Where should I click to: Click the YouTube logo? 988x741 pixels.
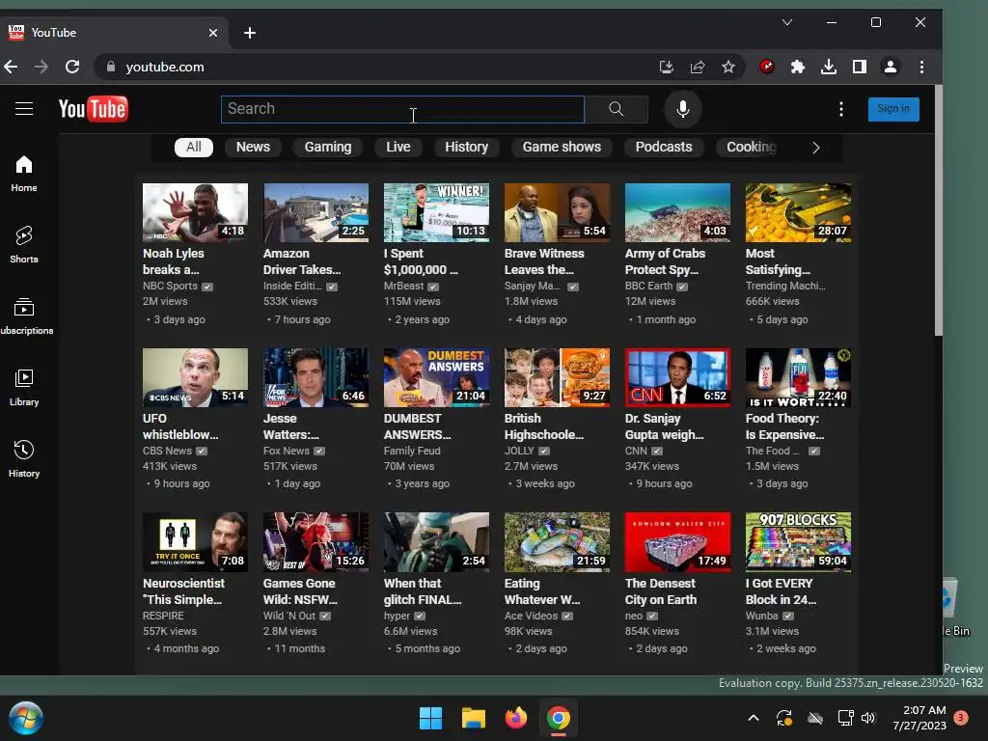click(94, 109)
